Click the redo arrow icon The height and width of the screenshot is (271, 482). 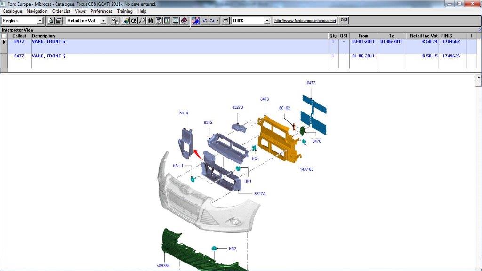(x=212, y=21)
